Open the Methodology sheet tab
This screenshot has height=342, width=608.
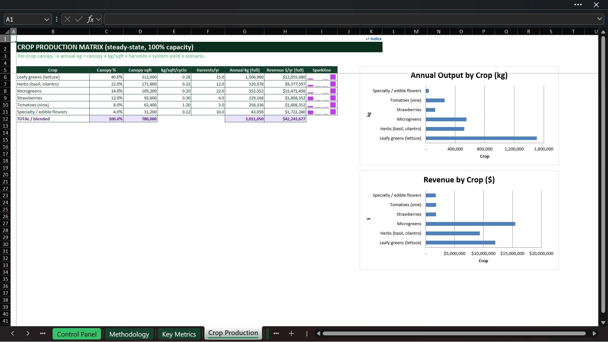129,334
